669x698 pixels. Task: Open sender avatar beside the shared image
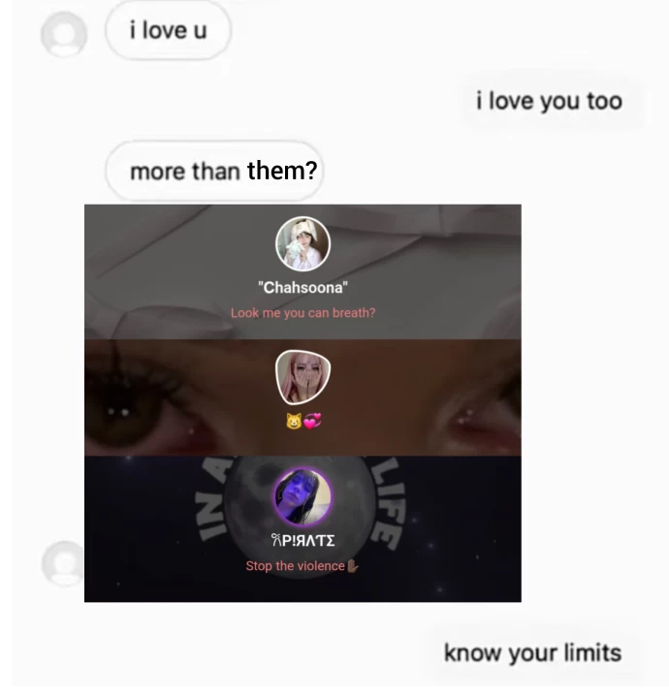(x=63, y=563)
